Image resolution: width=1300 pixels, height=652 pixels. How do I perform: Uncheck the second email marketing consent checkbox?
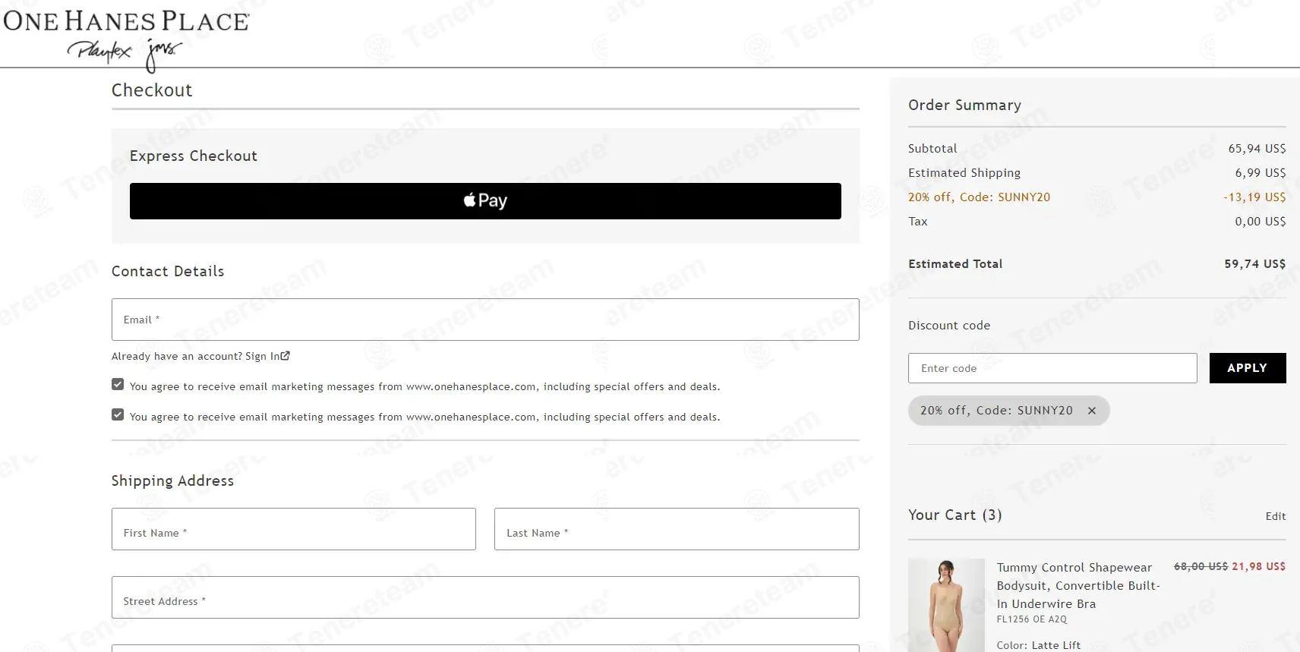tap(118, 414)
